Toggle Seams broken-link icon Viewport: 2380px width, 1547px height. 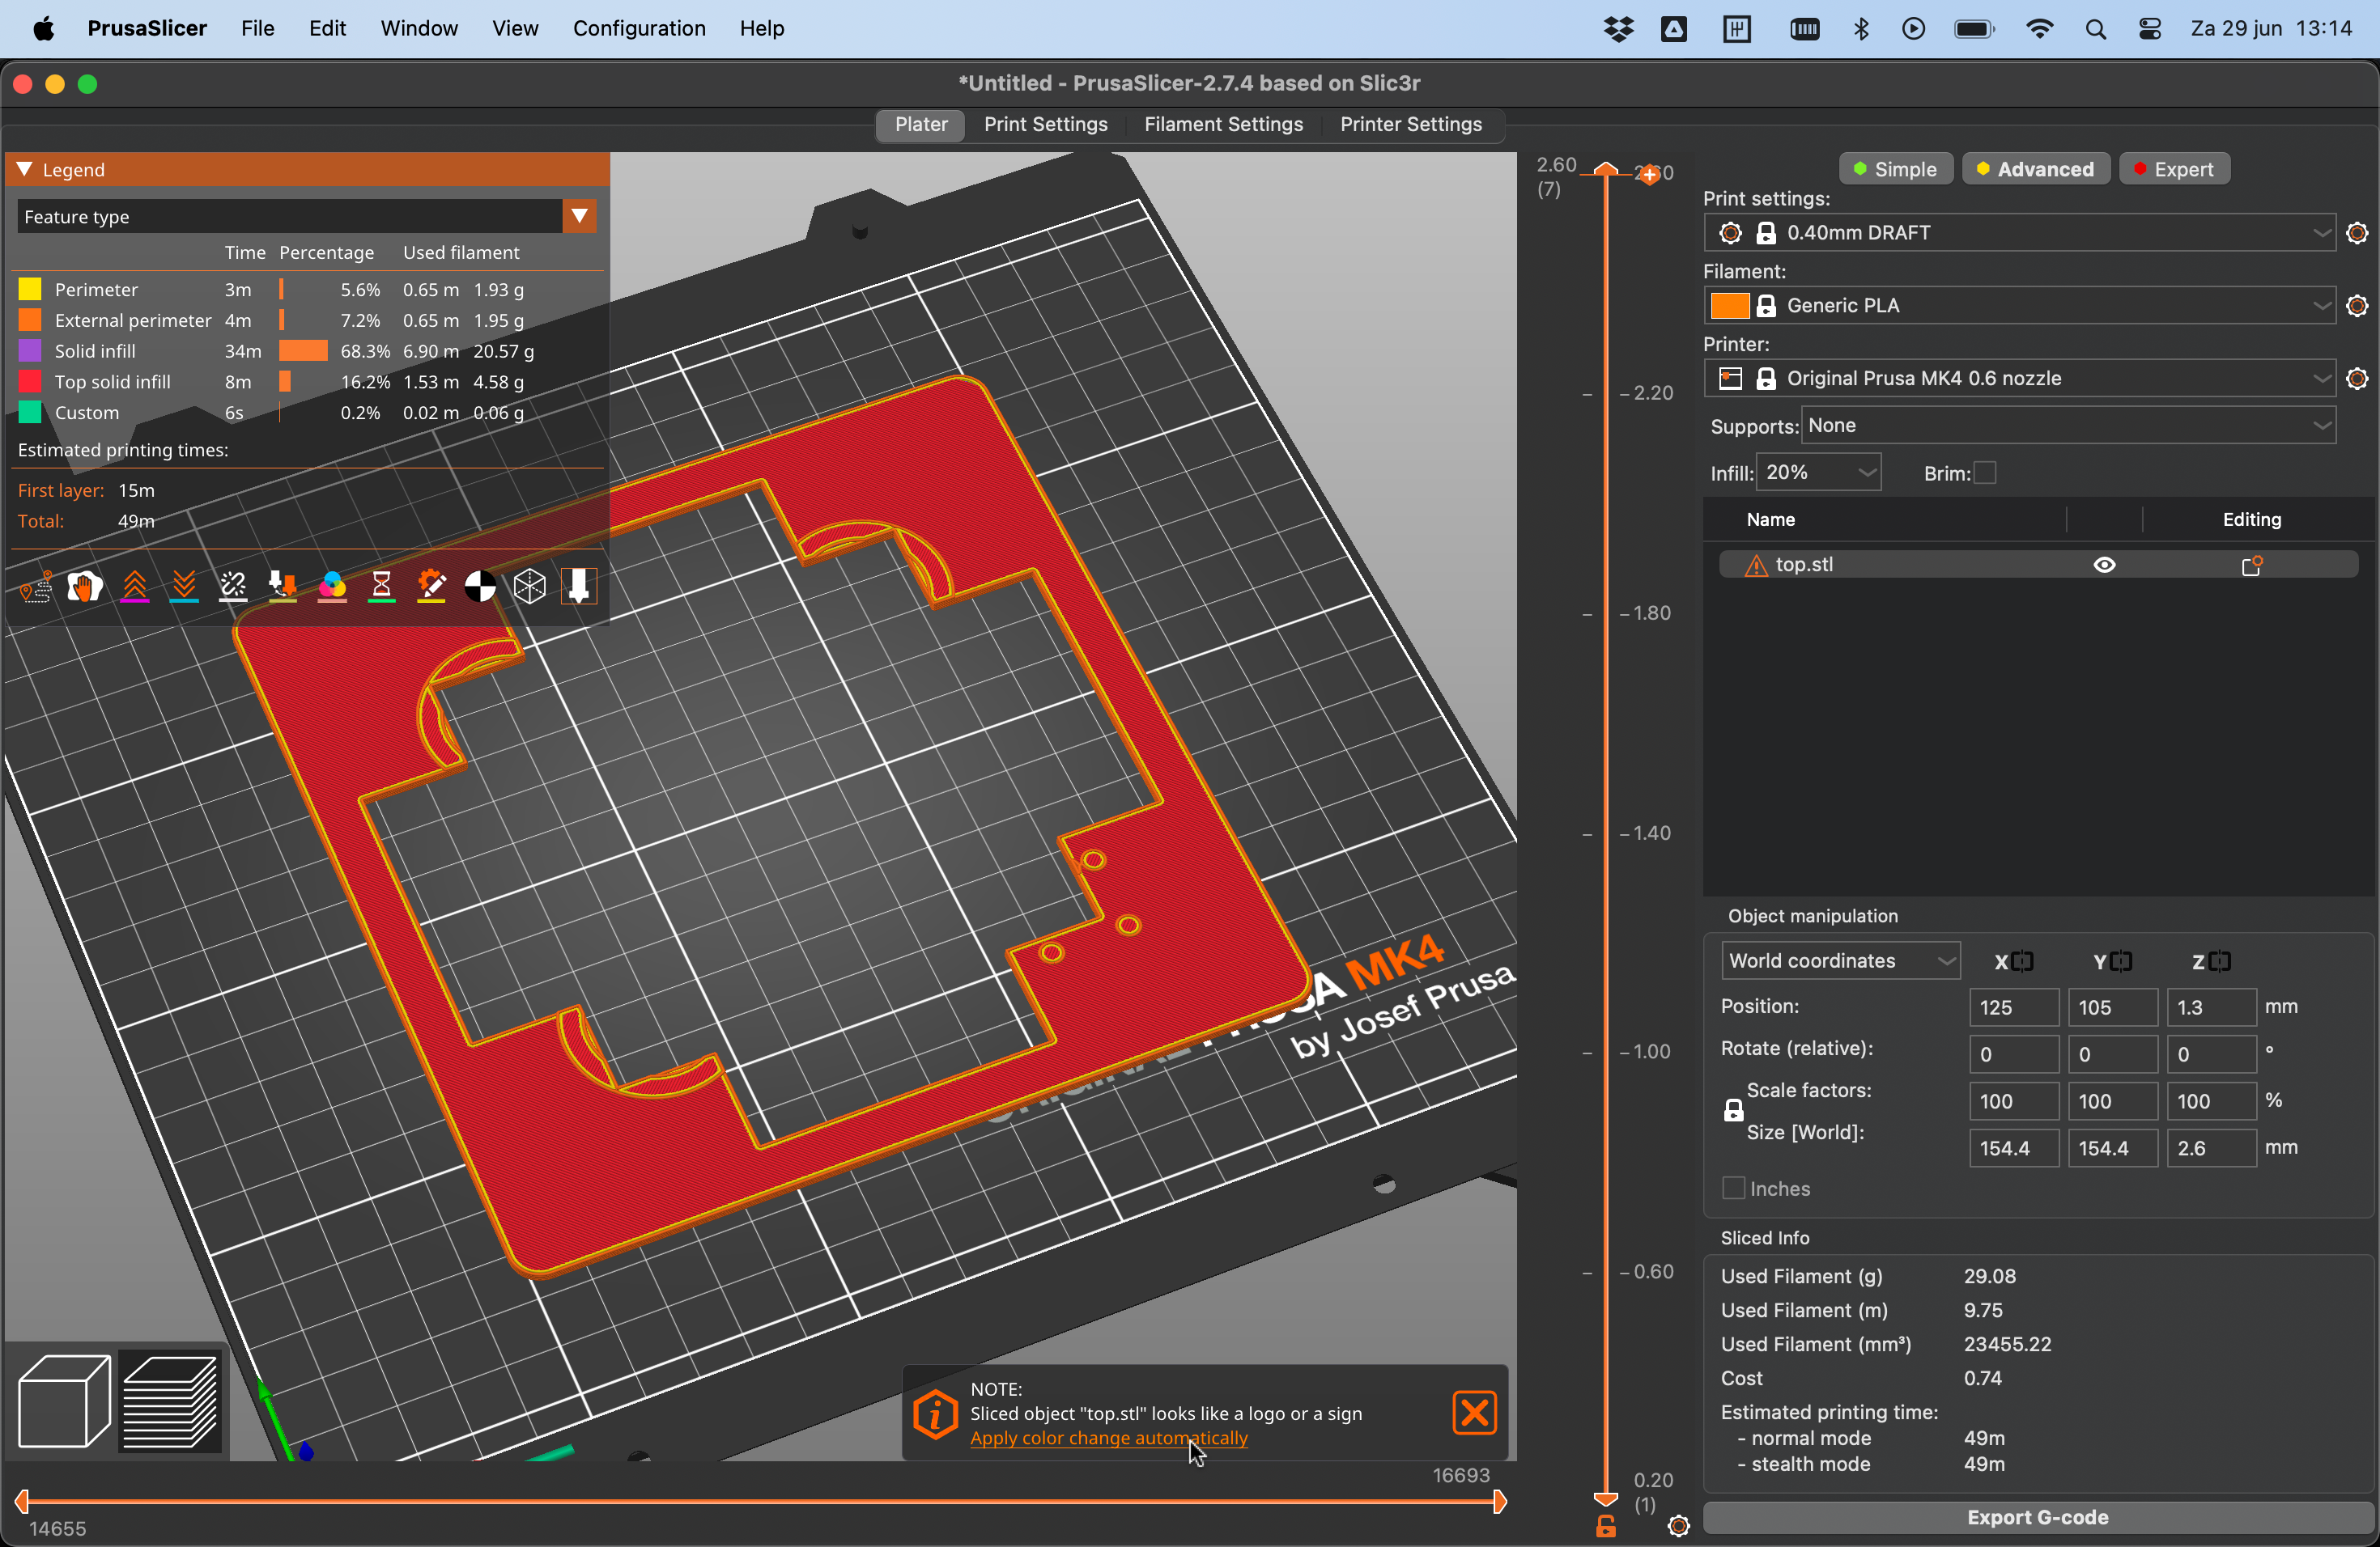233,587
